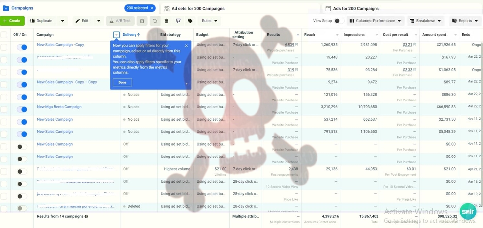The image size is (483, 228).
Task: Check box for New Mga Benta Campaign
Action: (x=4, y=109)
